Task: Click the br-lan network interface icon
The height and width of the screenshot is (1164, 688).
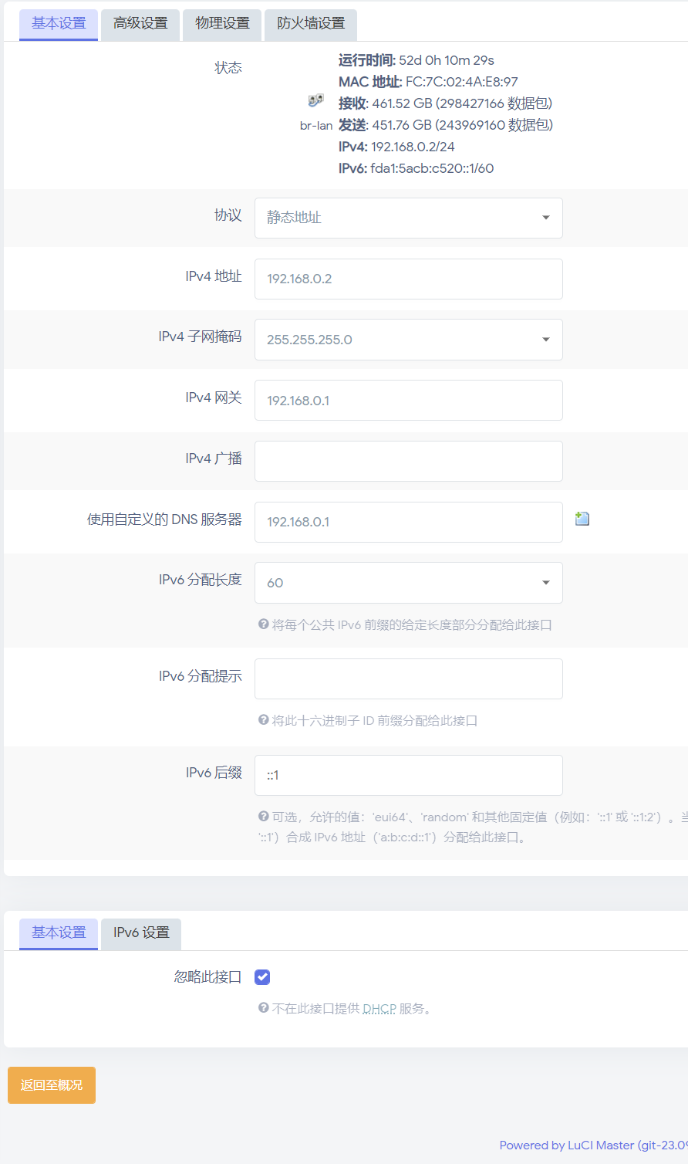Action: (315, 101)
